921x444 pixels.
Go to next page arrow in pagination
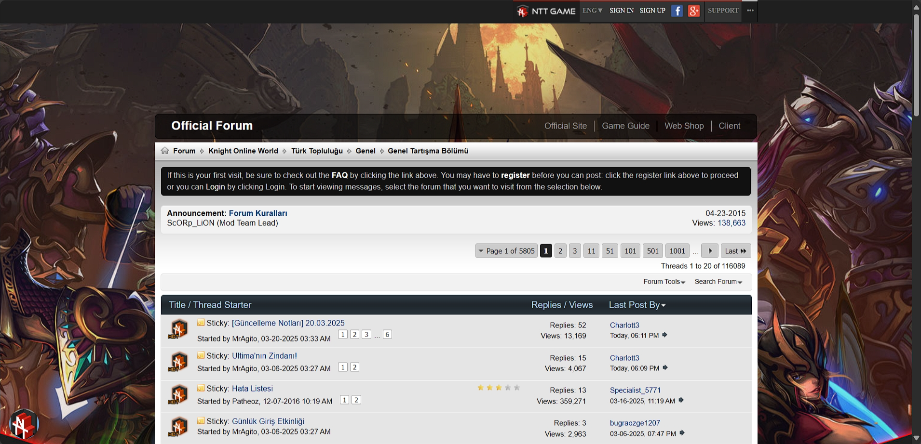(x=710, y=251)
